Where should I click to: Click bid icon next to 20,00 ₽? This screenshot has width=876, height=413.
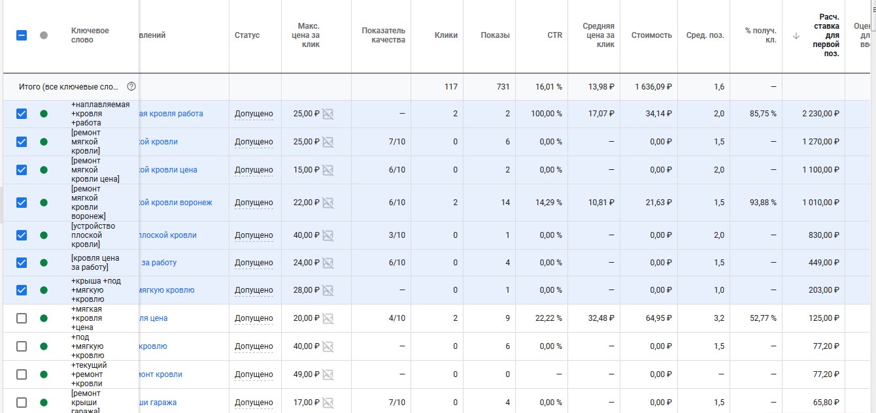coord(328,318)
